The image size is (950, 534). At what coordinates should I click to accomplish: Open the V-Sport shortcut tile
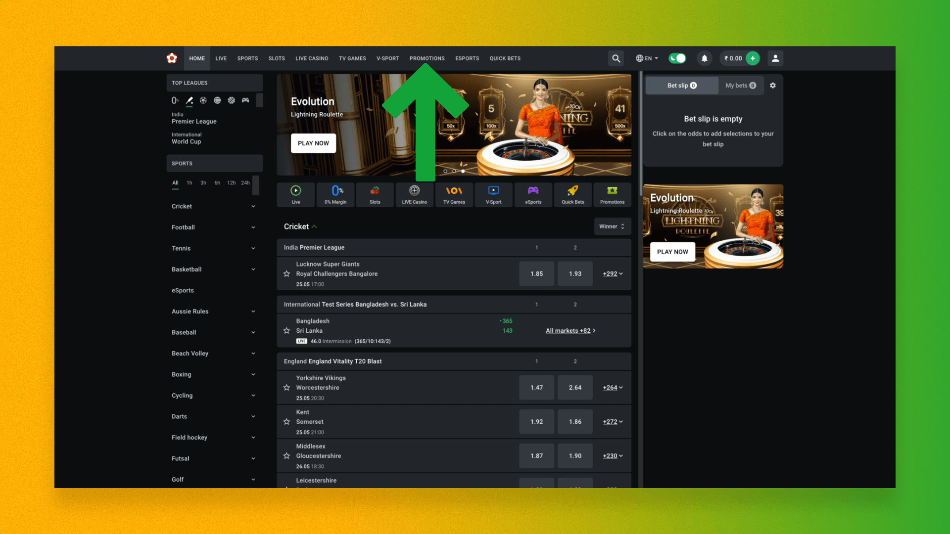pos(494,195)
